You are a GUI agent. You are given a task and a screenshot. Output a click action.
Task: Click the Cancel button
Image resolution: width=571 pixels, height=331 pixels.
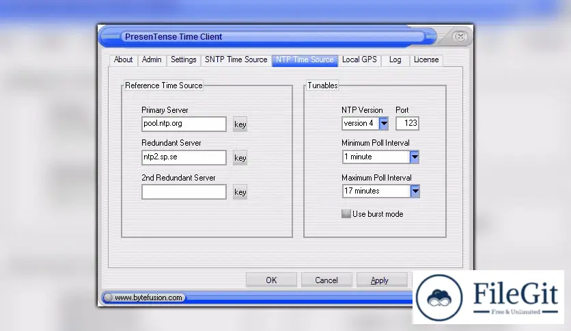click(x=326, y=280)
